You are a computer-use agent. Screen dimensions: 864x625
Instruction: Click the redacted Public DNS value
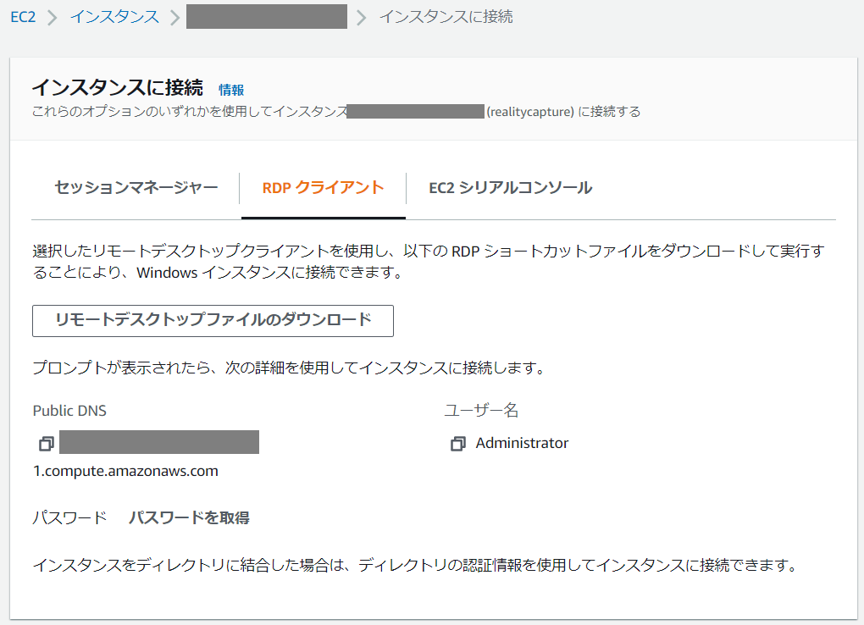[x=159, y=442]
